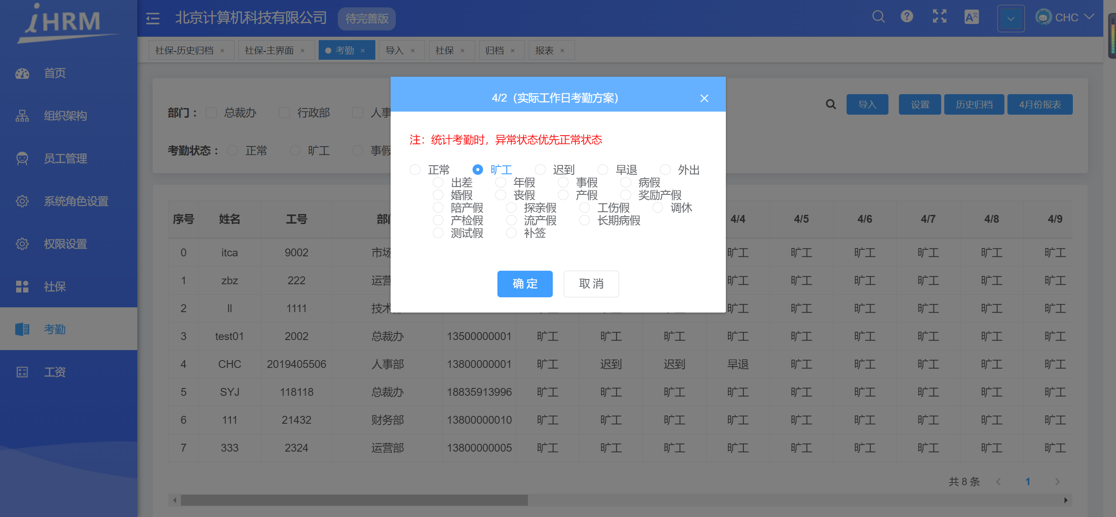This screenshot has width=1116, height=517.
Task: Select the 病假 radio option
Action: (626, 182)
